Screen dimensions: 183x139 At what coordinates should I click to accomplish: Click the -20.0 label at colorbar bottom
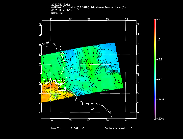point(160,119)
